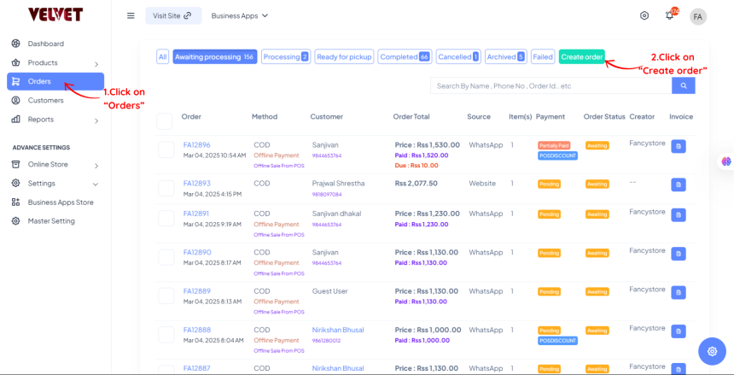
Task: Open order link FA12890
Action: click(x=196, y=252)
